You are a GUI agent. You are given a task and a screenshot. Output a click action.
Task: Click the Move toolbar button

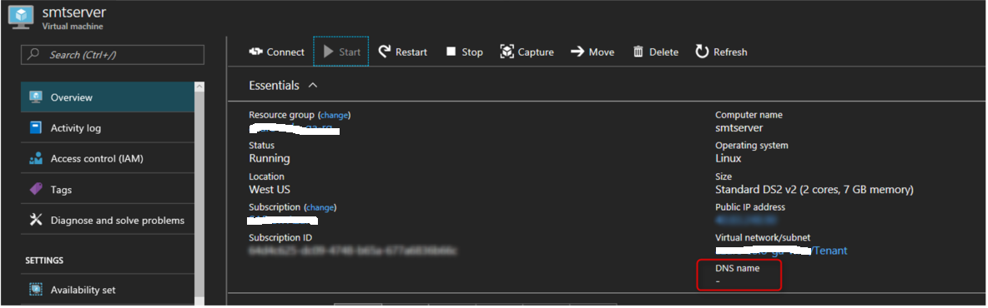[x=592, y=52]
